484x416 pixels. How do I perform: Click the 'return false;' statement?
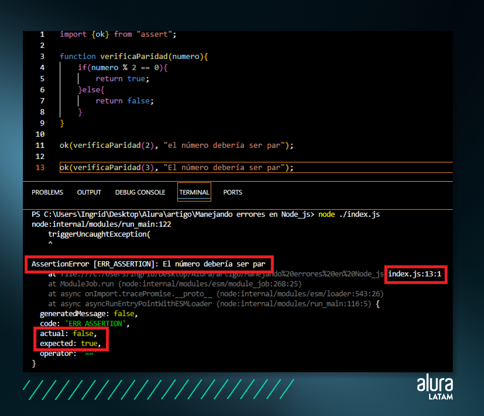pos(125,101)
